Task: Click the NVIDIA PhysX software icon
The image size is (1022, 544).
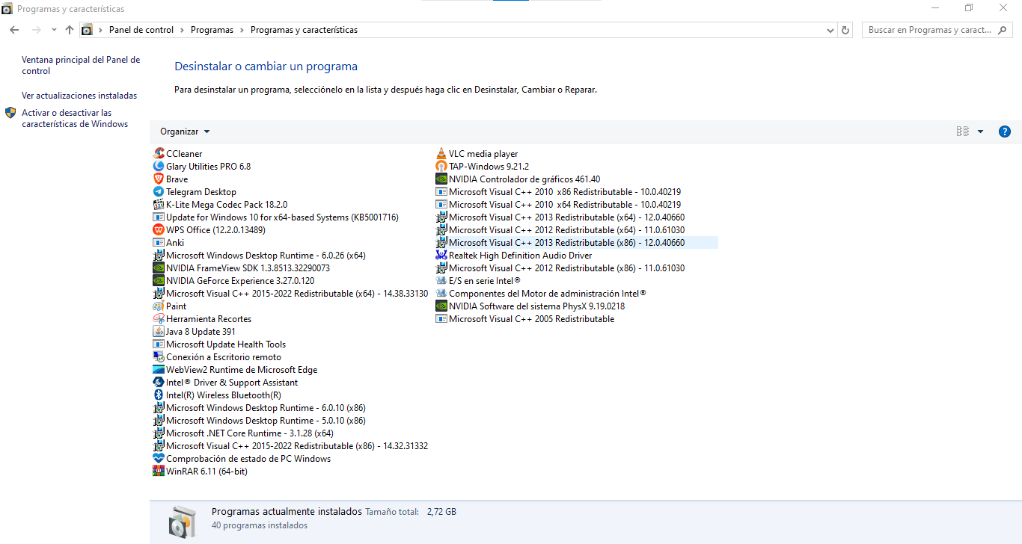Action: point(441,306)
